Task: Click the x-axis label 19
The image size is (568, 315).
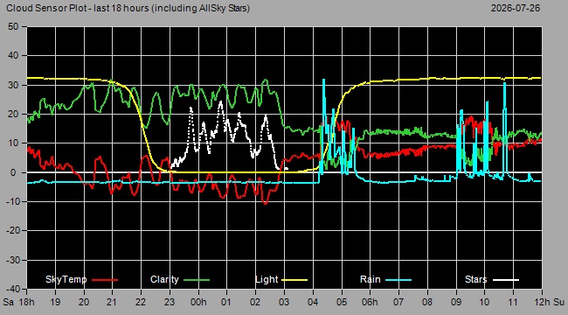Action: pyautogui.click(x=55, y=302)
